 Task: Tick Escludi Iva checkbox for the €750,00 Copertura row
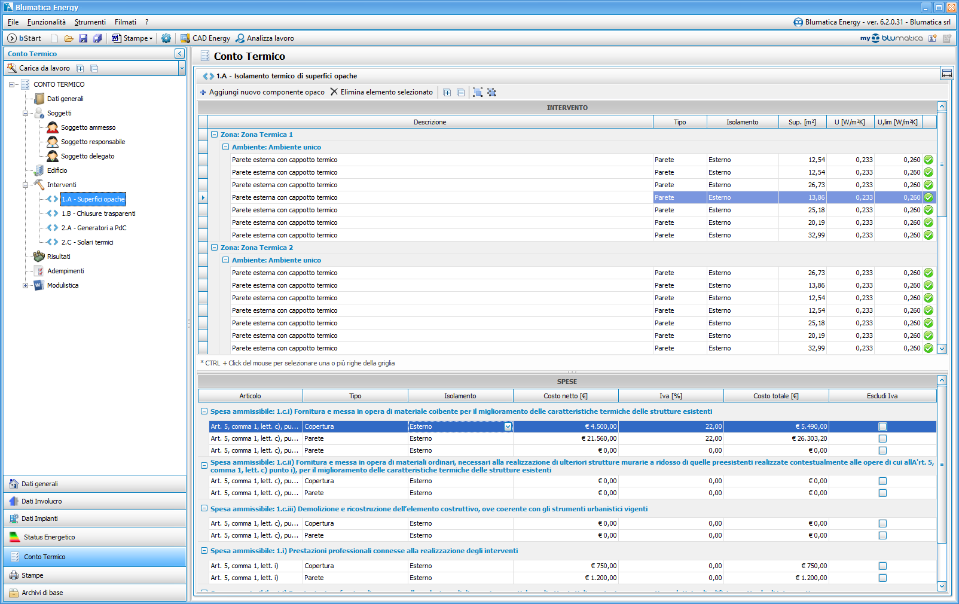pos(882,566)
